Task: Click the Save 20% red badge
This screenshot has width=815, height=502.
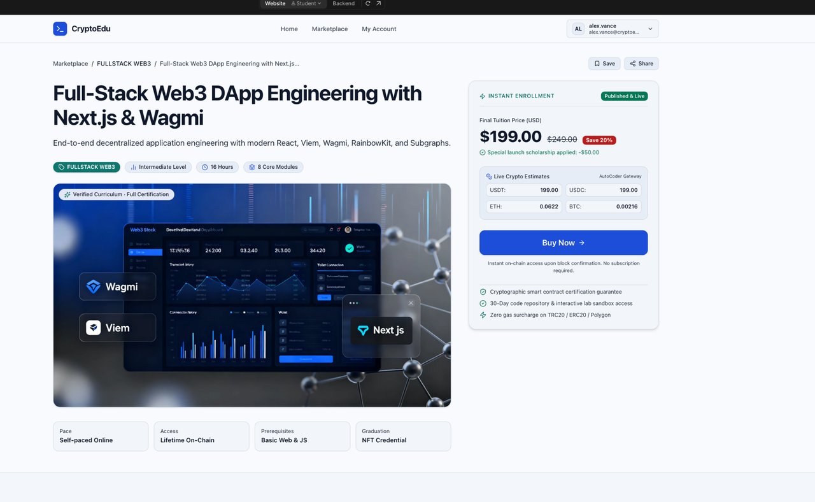Action: click(599, 140)
